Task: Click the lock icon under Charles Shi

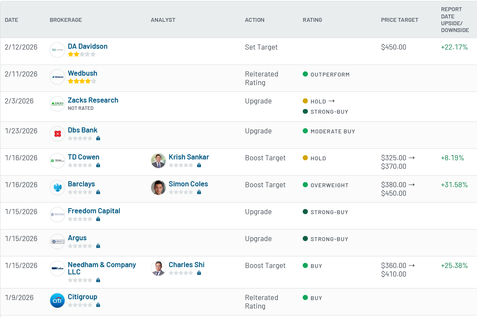Action: [199, 273]
